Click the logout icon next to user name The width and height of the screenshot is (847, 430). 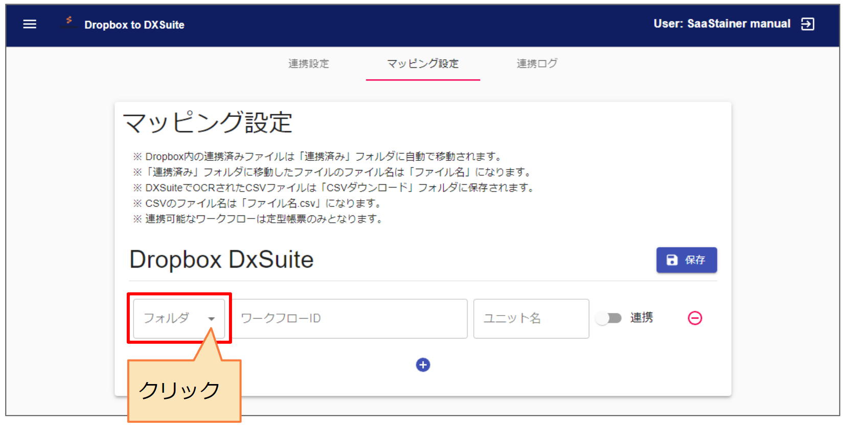point(808,24)
